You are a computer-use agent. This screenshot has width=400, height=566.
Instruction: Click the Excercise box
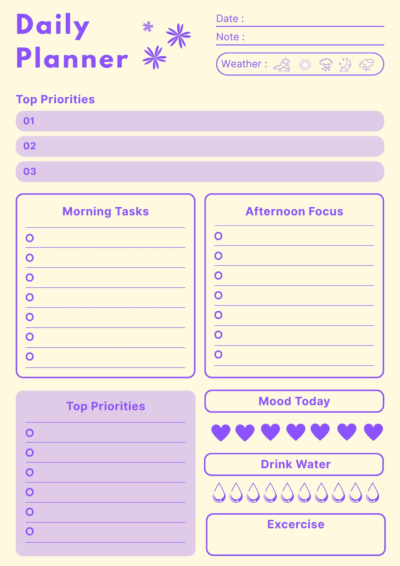click(x=296, y=535)
